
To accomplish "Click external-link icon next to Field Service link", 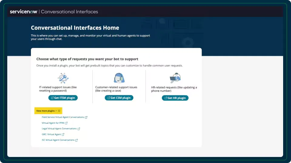I will [x=86, y=117].
